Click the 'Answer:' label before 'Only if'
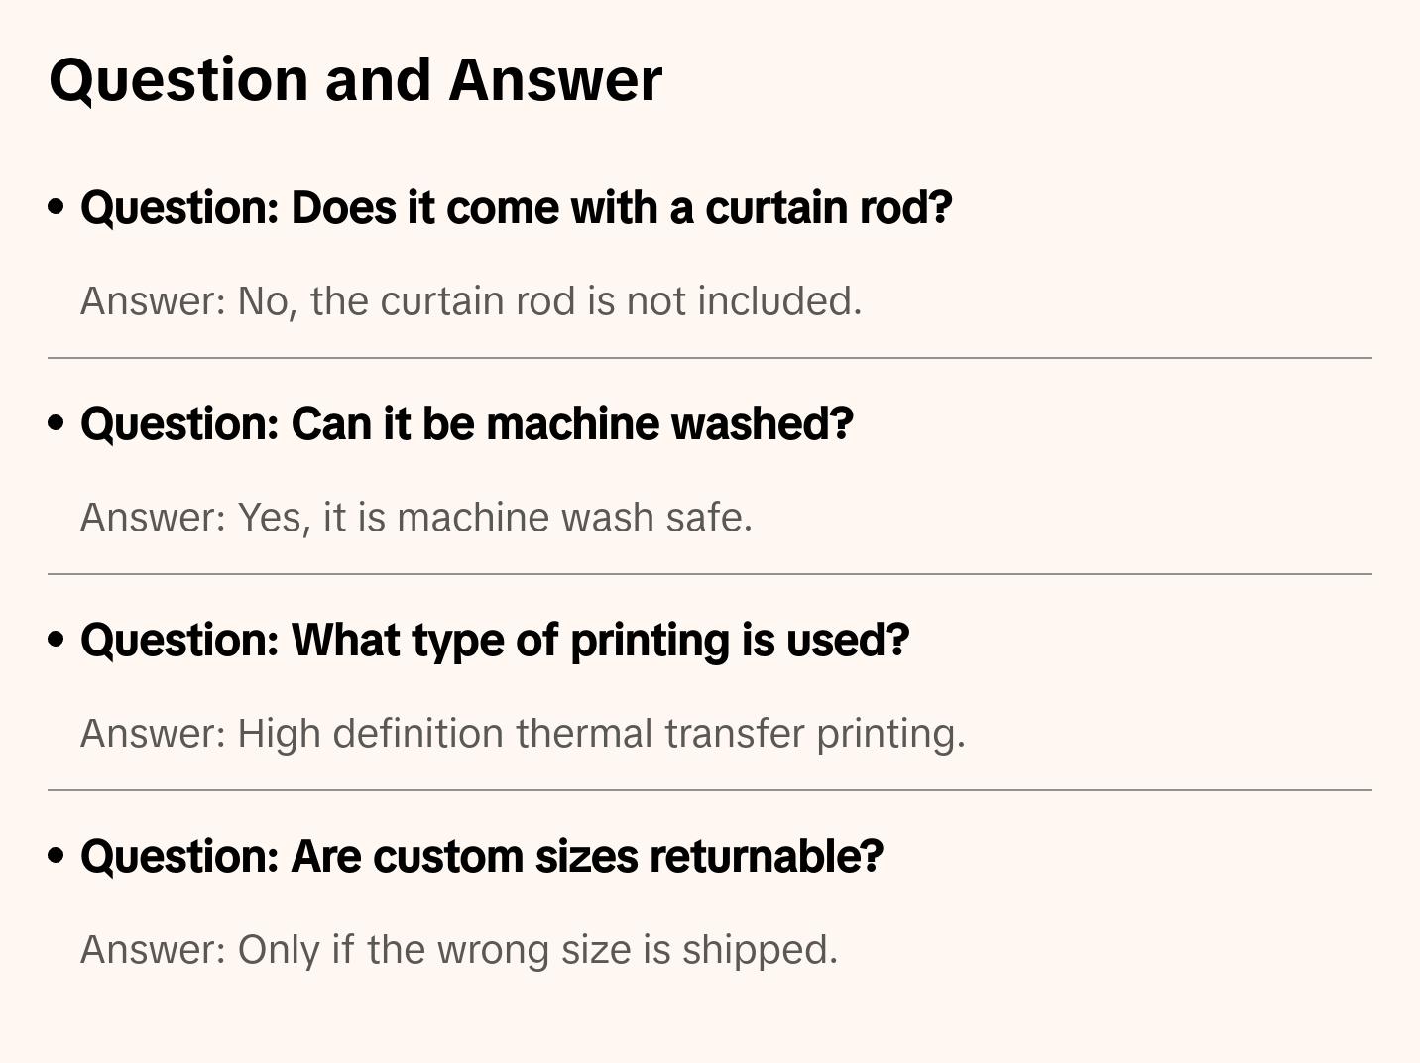The width and height of the screenshot is (1420, 1063). point(154,950)
